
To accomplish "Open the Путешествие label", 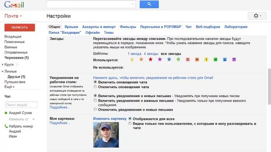I will click(x=15, y=82).
